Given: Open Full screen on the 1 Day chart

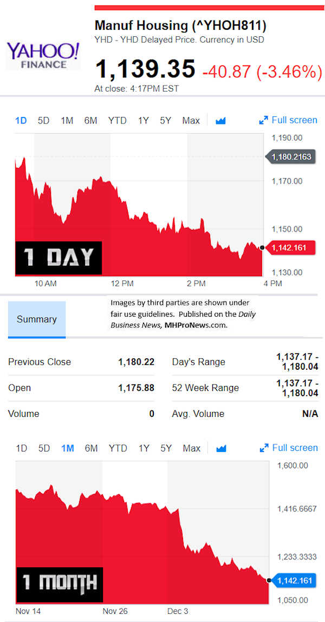Looking at the screenshot, I should click(288, 120).
